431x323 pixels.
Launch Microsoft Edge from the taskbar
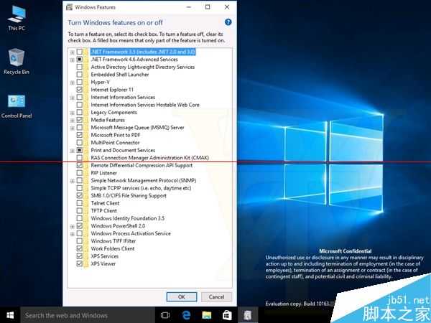pos(186,315)
